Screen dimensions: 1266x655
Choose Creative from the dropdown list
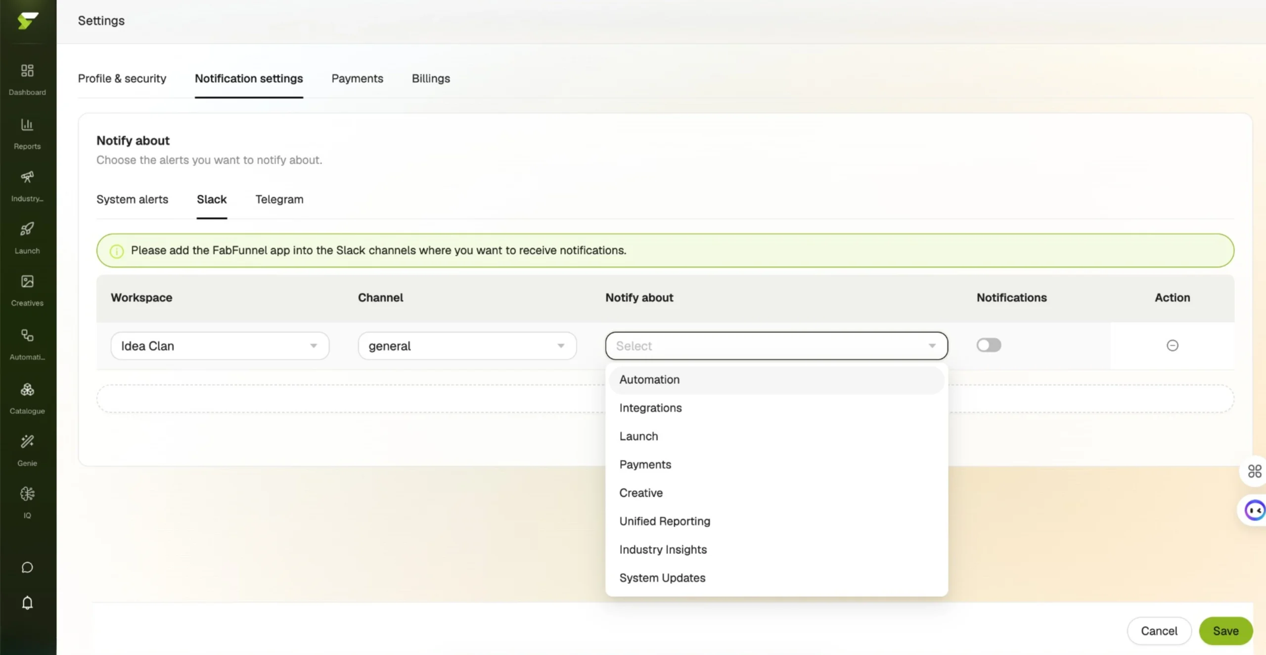point(776,493)
